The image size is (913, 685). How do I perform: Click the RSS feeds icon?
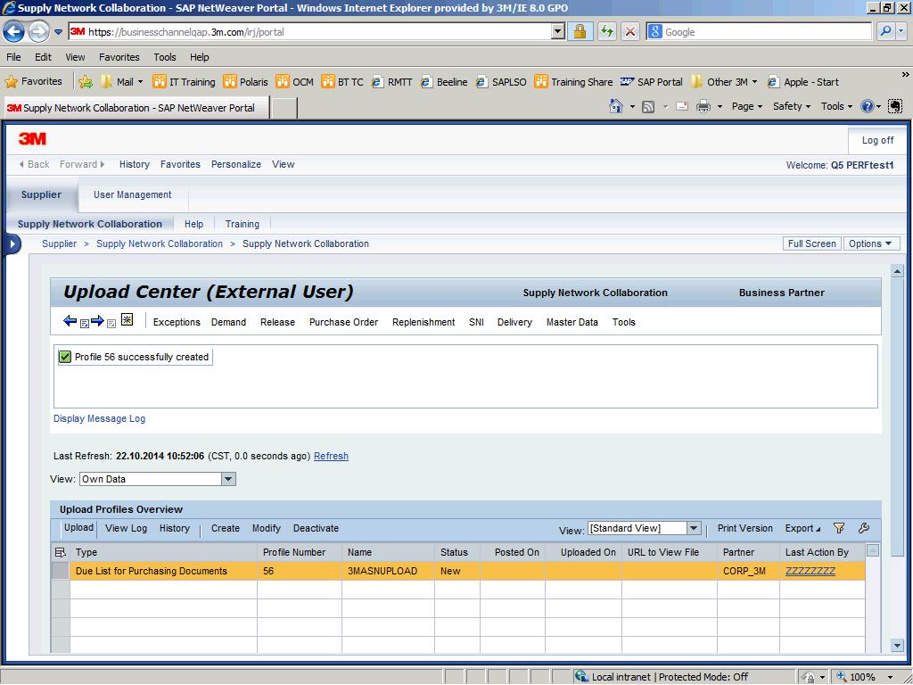click(x=648, y=107)
